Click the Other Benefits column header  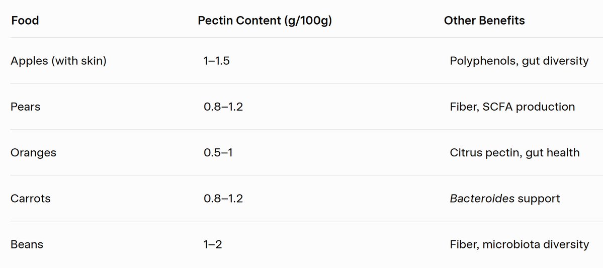(484, 21)
